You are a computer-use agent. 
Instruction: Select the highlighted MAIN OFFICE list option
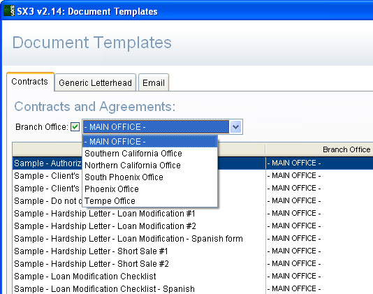coord(149,142)
